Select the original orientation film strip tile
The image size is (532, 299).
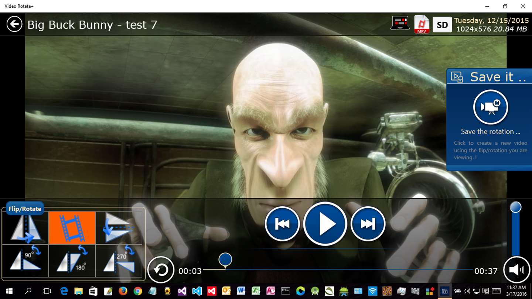point(72,228)
